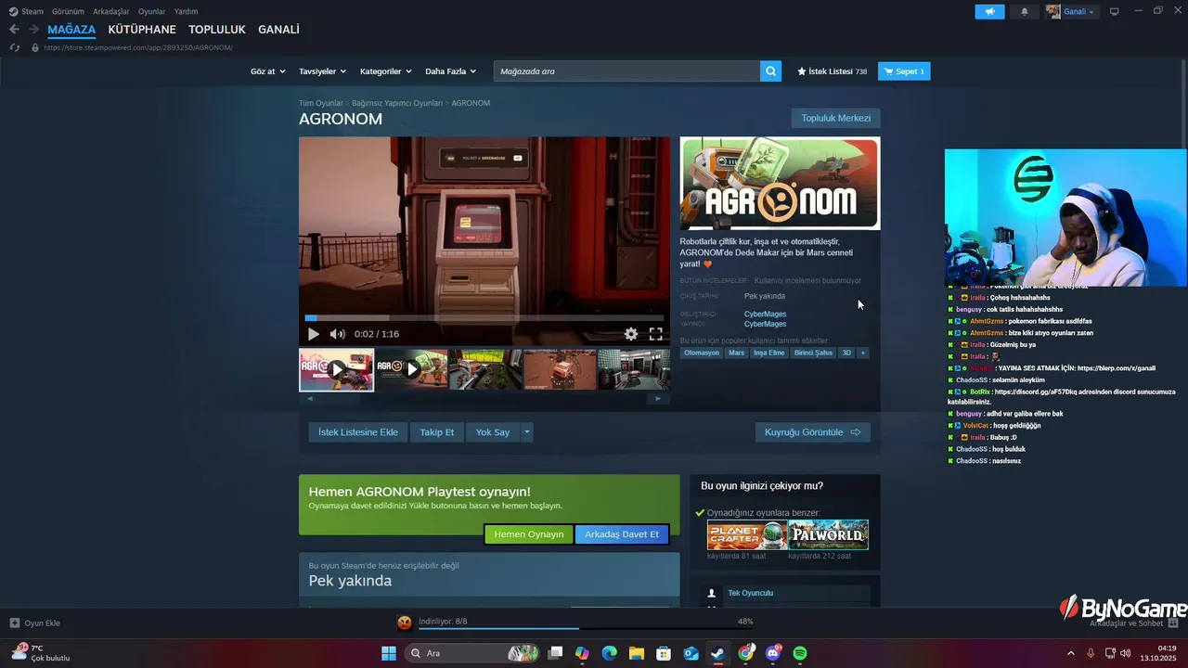The height and width of the screenshot is (668, 1188).
Task: Click the Oyun Ekle plus icon
Action: pyautogui.click(x=14, y=623)
